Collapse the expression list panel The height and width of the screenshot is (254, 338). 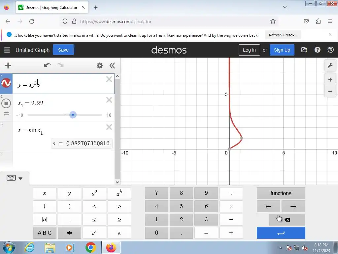point(112,65)
